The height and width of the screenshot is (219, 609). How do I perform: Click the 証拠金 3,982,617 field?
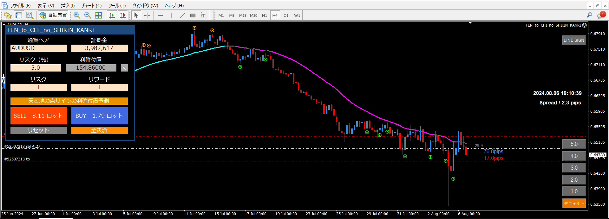click(100, 48)
